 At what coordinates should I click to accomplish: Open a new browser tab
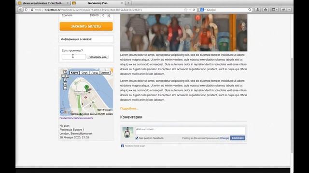click(x=128, y=3)
